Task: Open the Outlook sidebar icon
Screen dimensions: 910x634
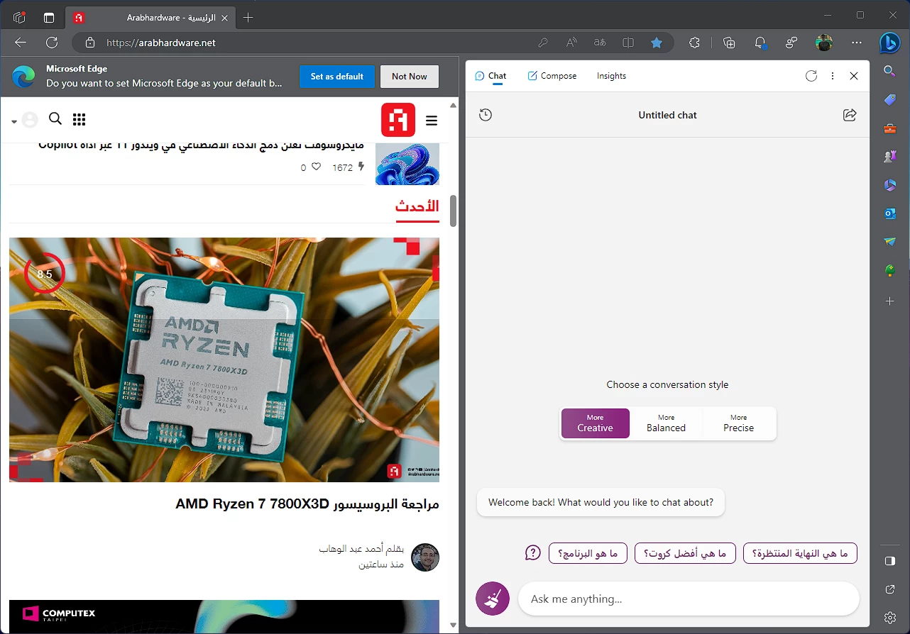Action: pyautogui.click(x=890, y=213)
